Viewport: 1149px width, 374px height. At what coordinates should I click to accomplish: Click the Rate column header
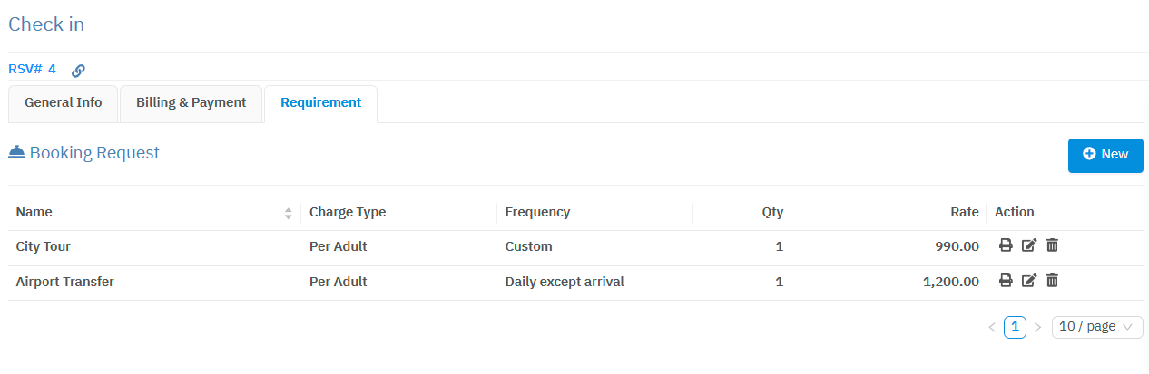click(964, 212)
